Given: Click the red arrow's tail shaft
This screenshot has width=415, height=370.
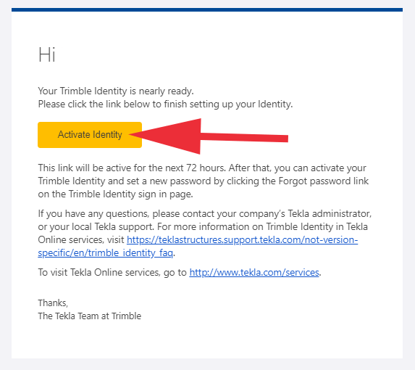Looking at the screenshot, I should click(x=244, y=137).
